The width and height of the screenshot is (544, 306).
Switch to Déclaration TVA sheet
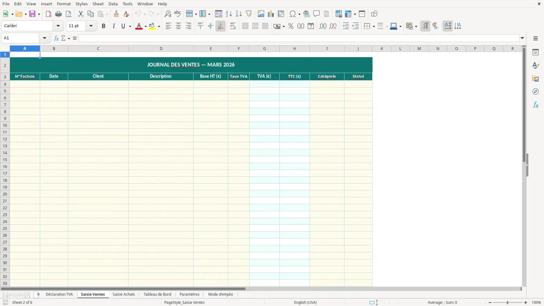pos(59,295)
